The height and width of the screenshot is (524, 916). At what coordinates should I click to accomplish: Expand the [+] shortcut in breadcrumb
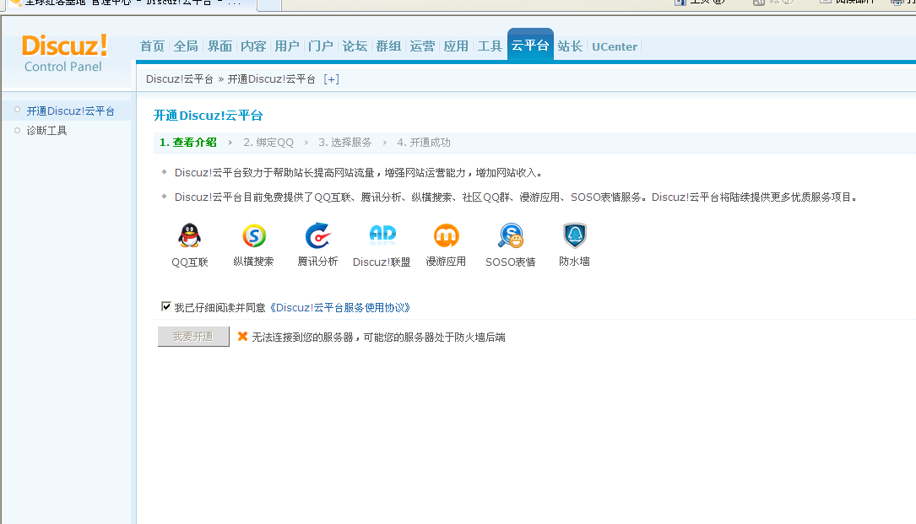[331, 78]
